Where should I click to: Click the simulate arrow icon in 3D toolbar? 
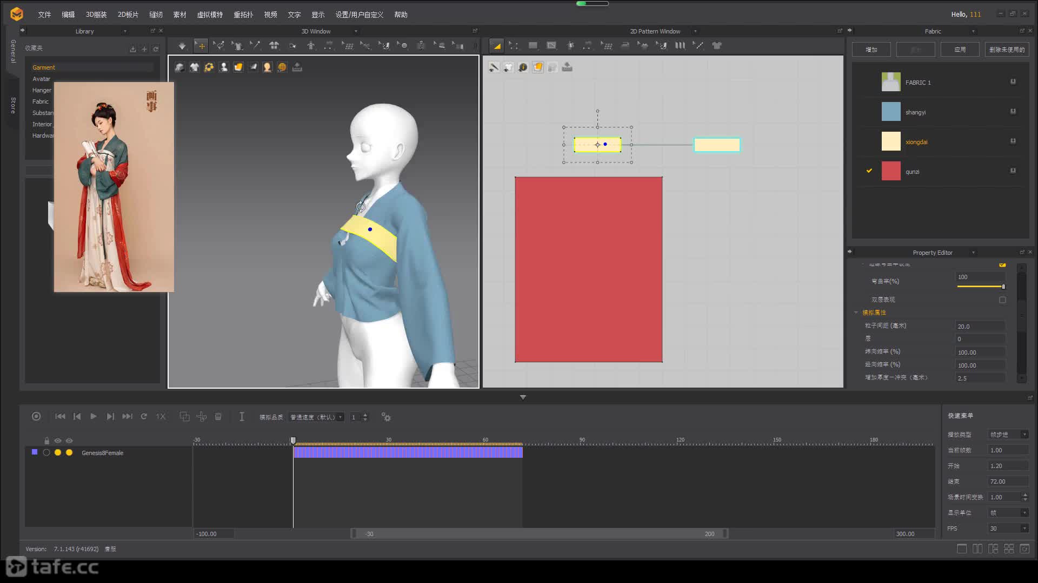click(x=182, y=46)
